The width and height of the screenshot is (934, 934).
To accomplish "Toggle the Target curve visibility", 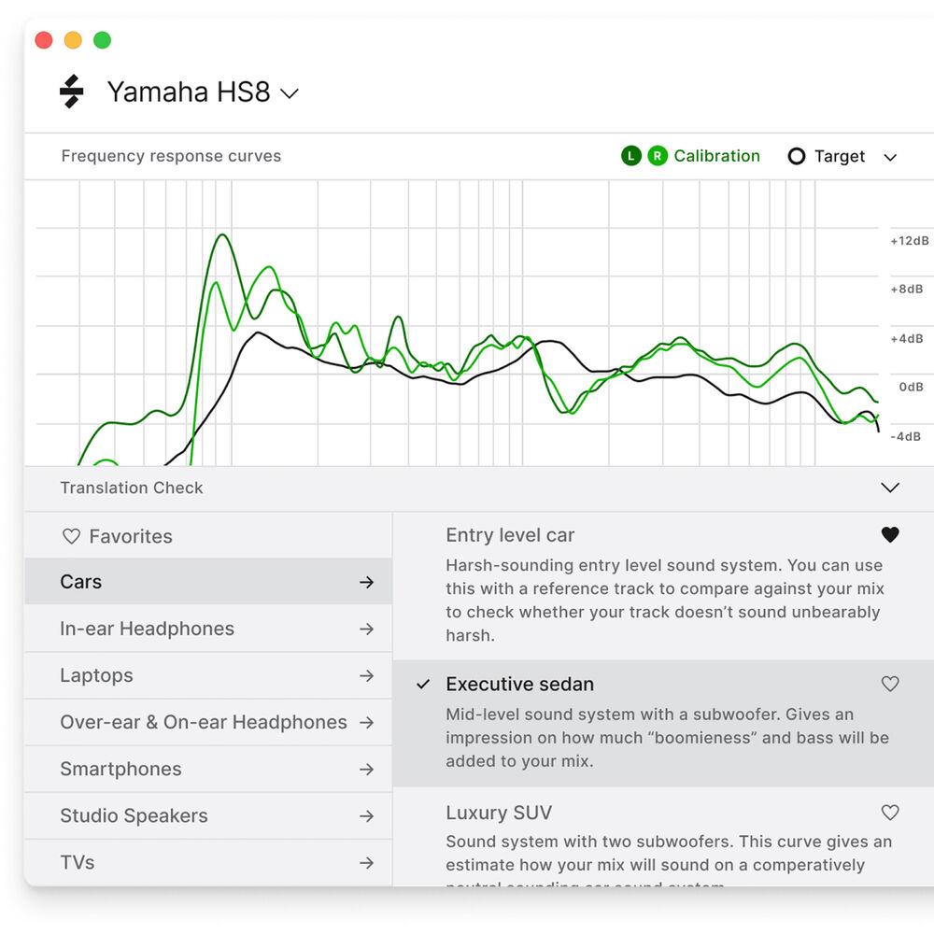I will [797, 156].
